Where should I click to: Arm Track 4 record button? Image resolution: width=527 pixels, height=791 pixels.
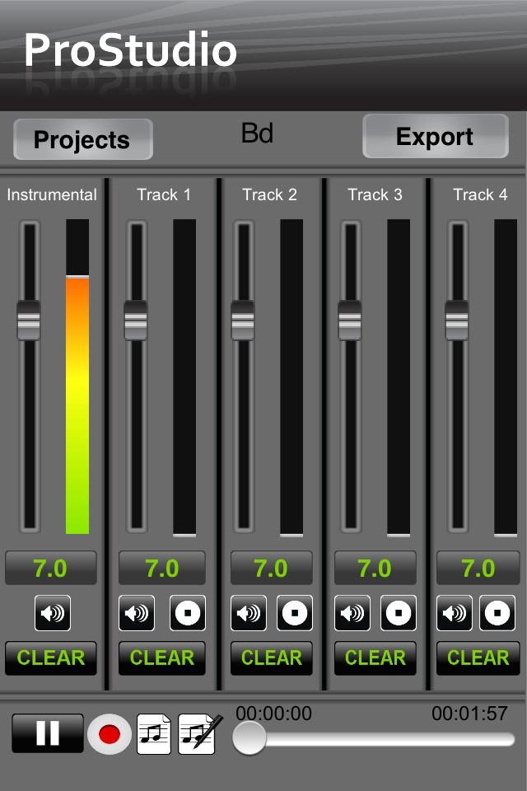(x=497, y=613)
